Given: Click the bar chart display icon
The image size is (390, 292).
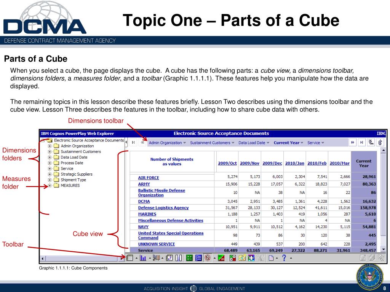Looking at the screenshot, I should 143,258.
